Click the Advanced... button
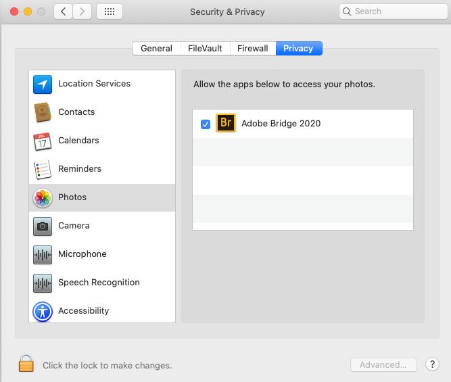The height and width of the screenshot is (382, 451). (383, 364)
